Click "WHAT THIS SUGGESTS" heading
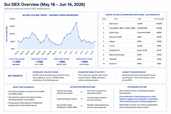This screenshot has height=114, width=171. [x=23, y=87]
